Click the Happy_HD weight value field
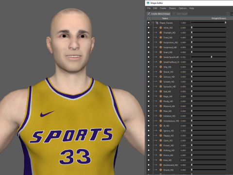The image size is (233, 175). 184,136
